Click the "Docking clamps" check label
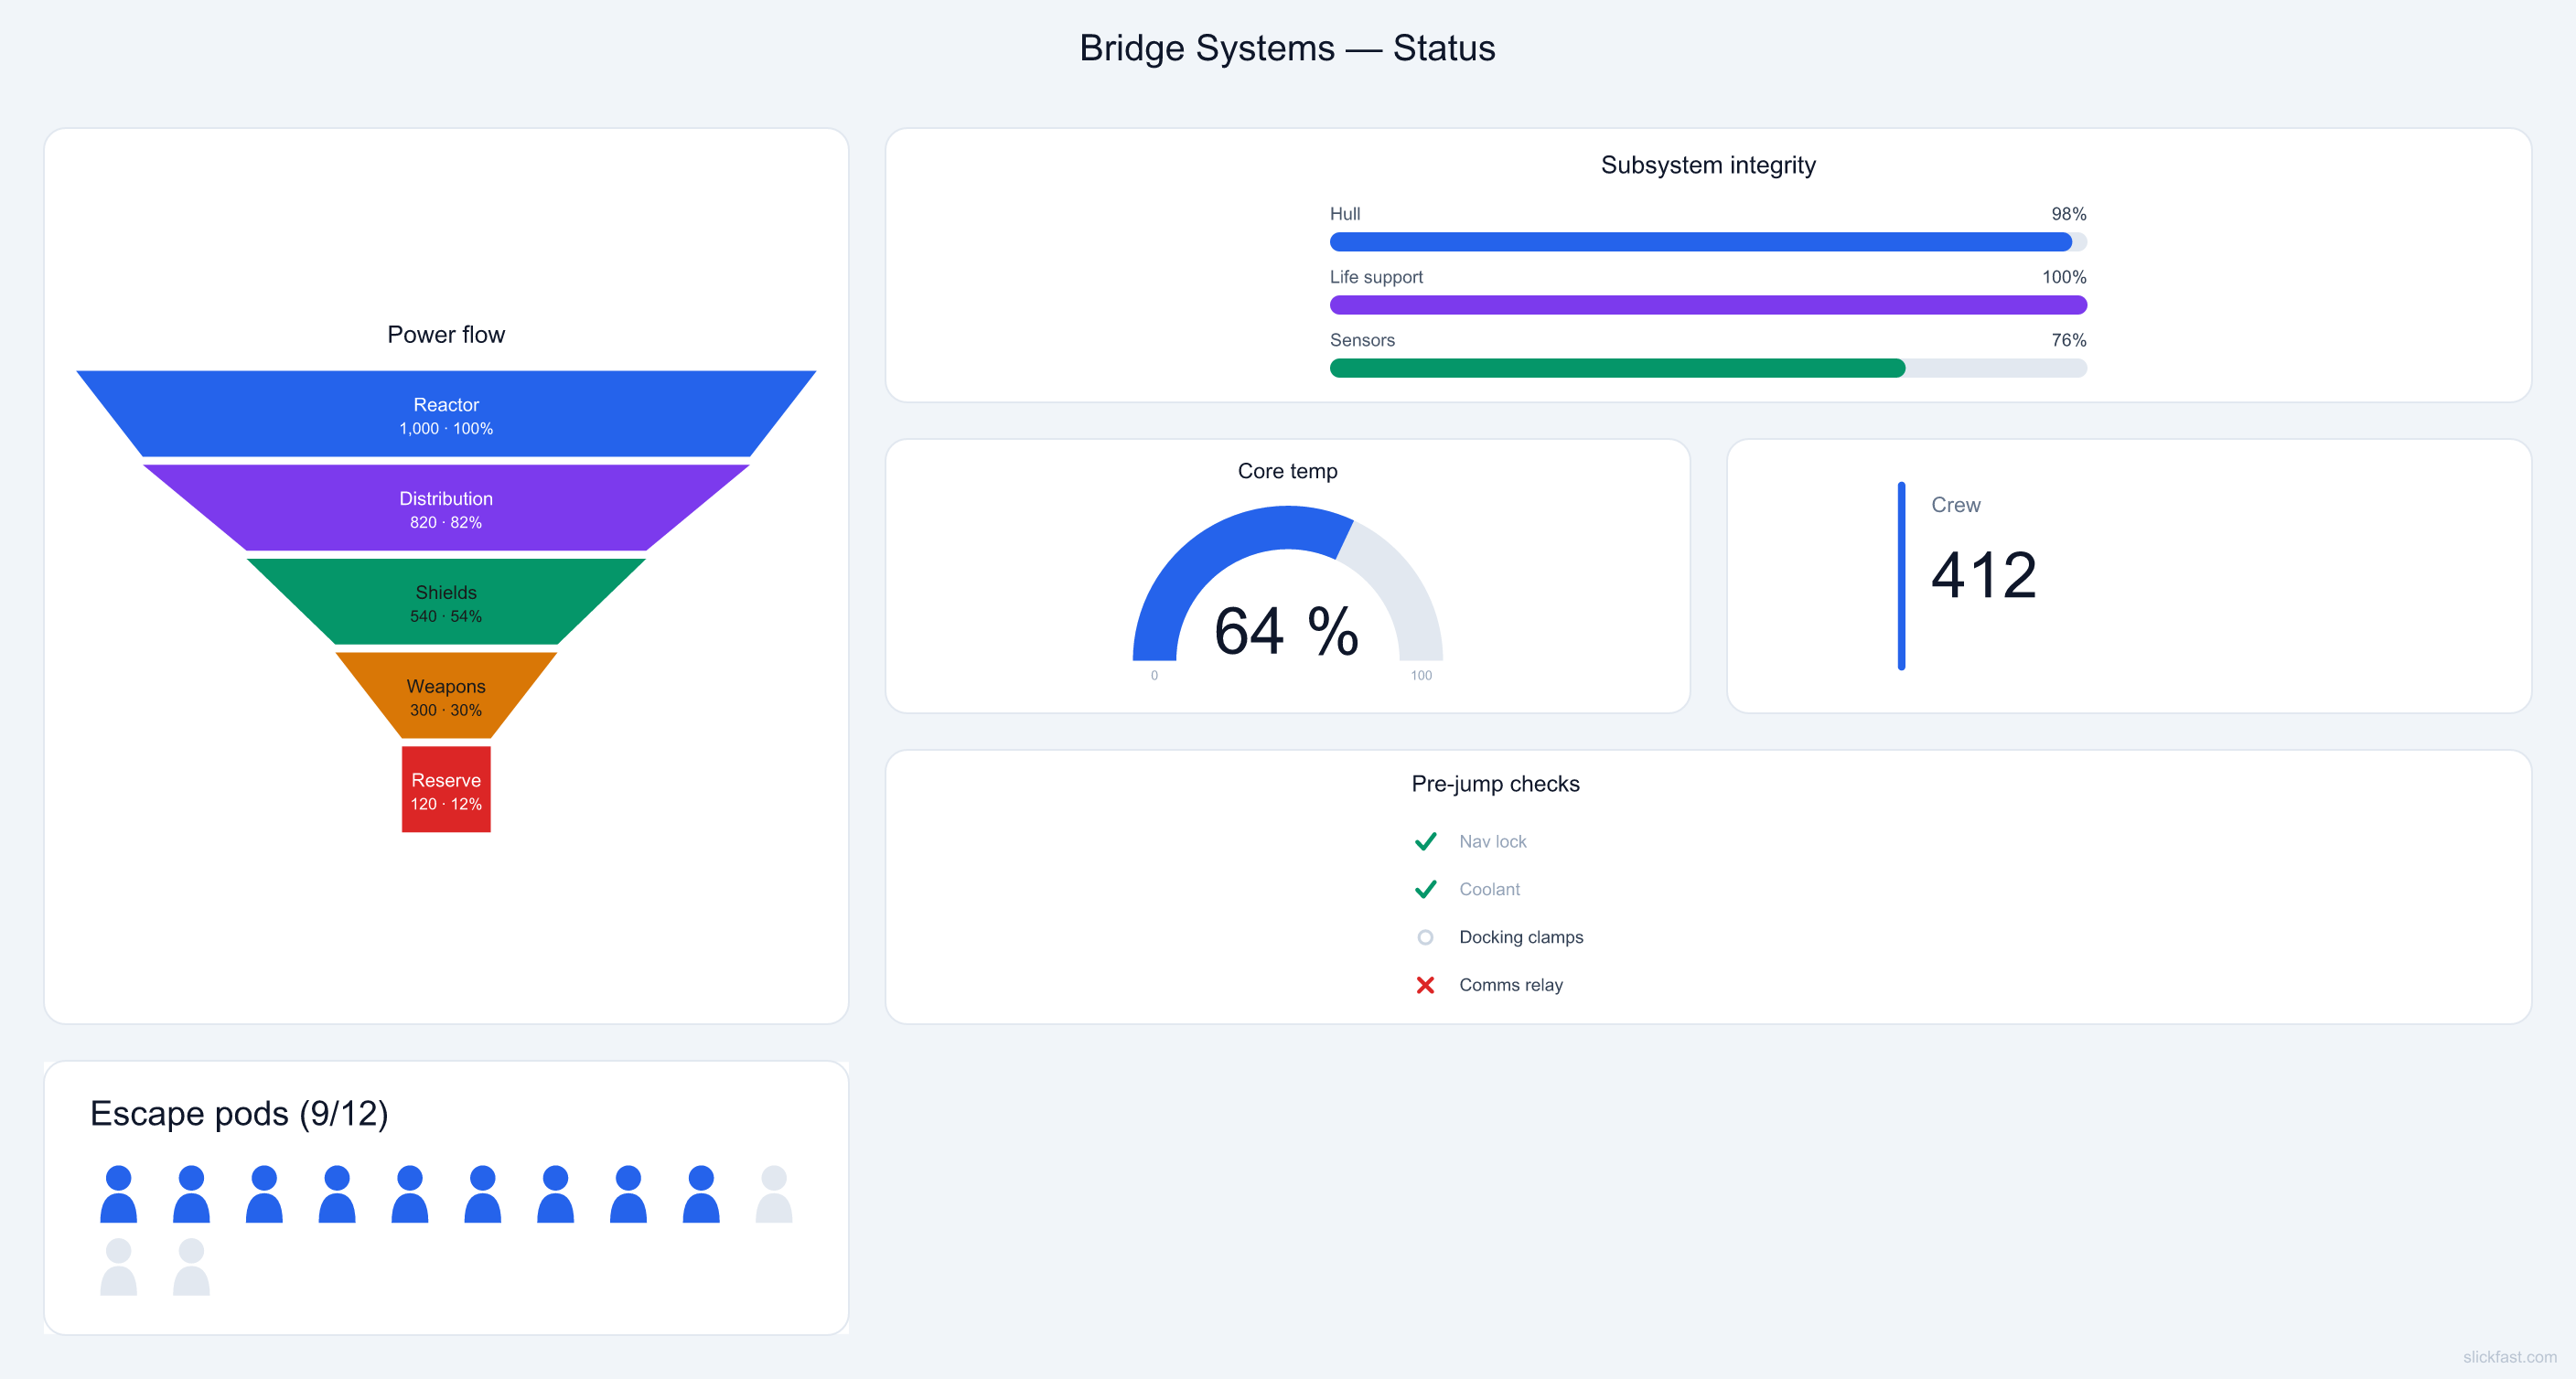Viewport: 2576px width, 1379px height. pyautogui.click(x=1521, y=937)
